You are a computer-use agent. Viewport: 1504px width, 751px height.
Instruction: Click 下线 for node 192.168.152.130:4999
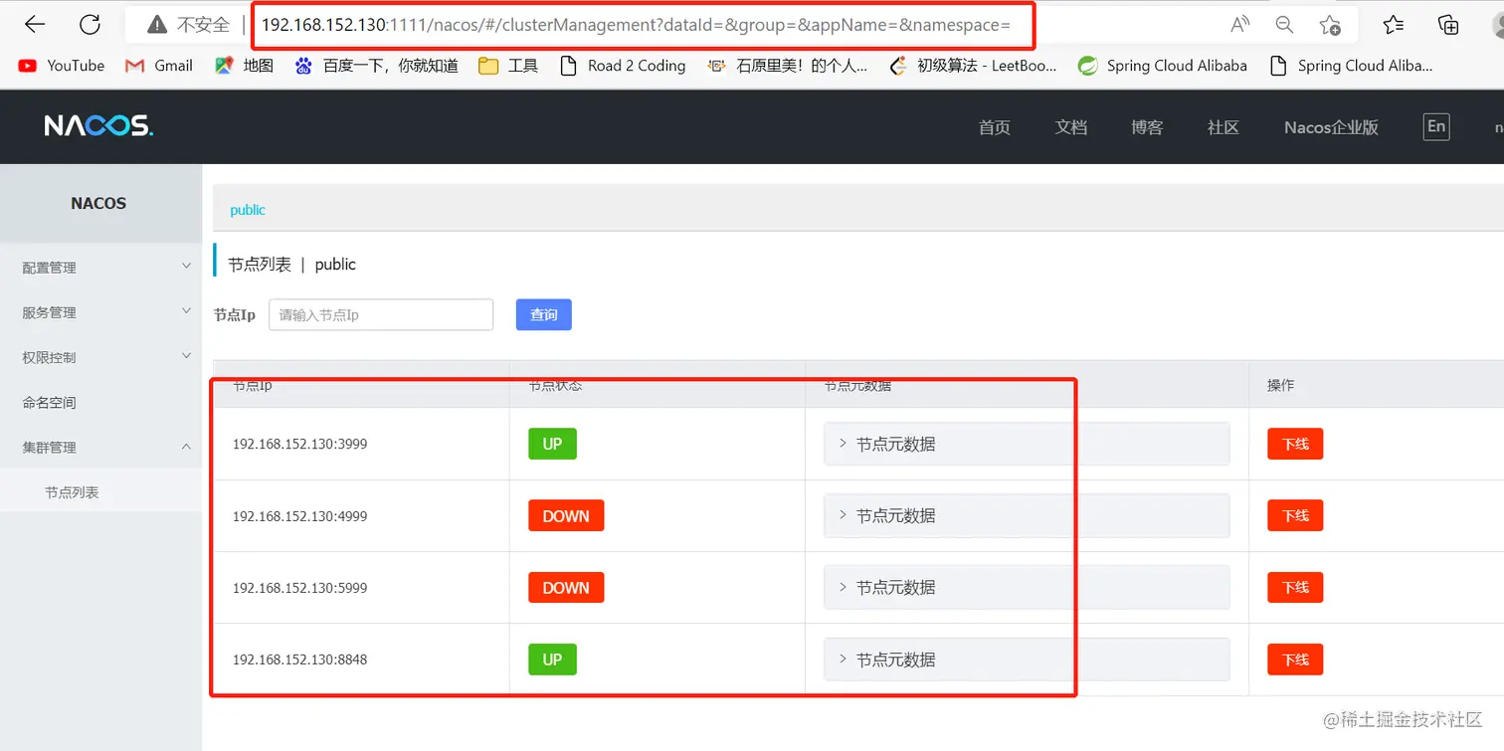tap(1295, 515)
